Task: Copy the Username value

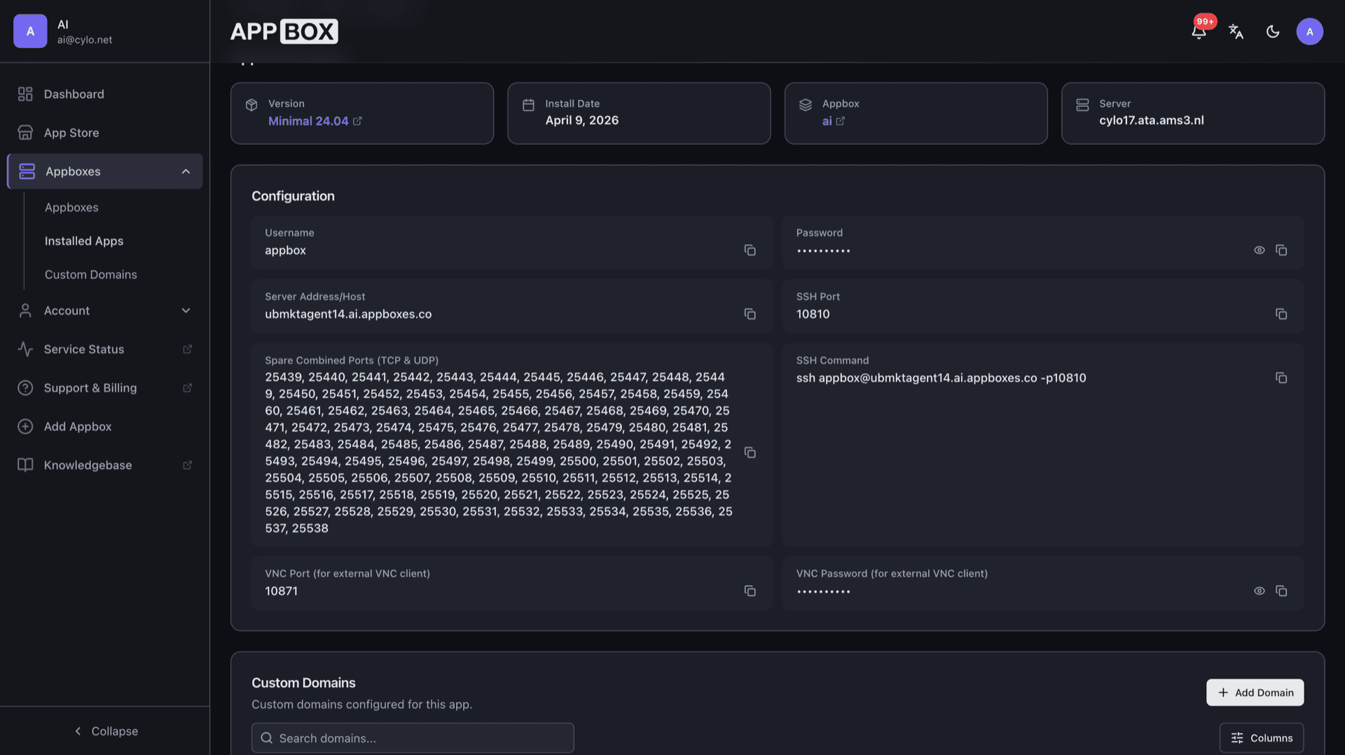Action: (750, 250)
